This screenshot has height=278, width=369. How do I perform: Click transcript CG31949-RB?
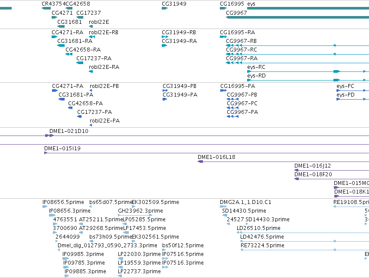(x=179, y=32)
